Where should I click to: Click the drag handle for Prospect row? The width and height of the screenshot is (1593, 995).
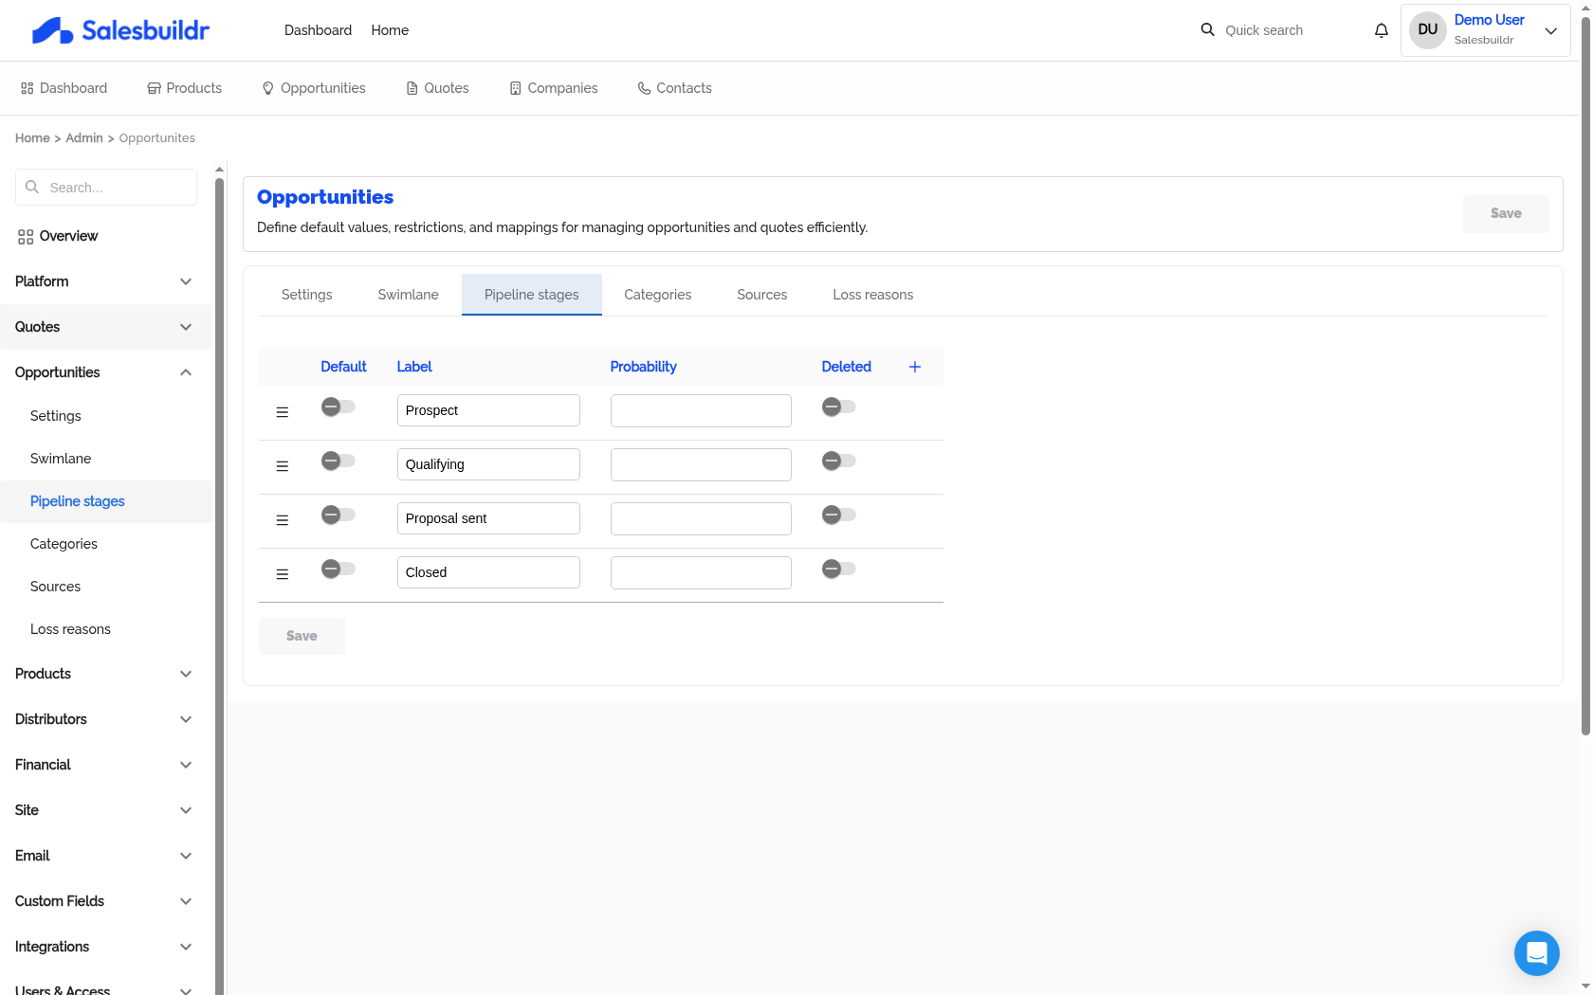282,412
